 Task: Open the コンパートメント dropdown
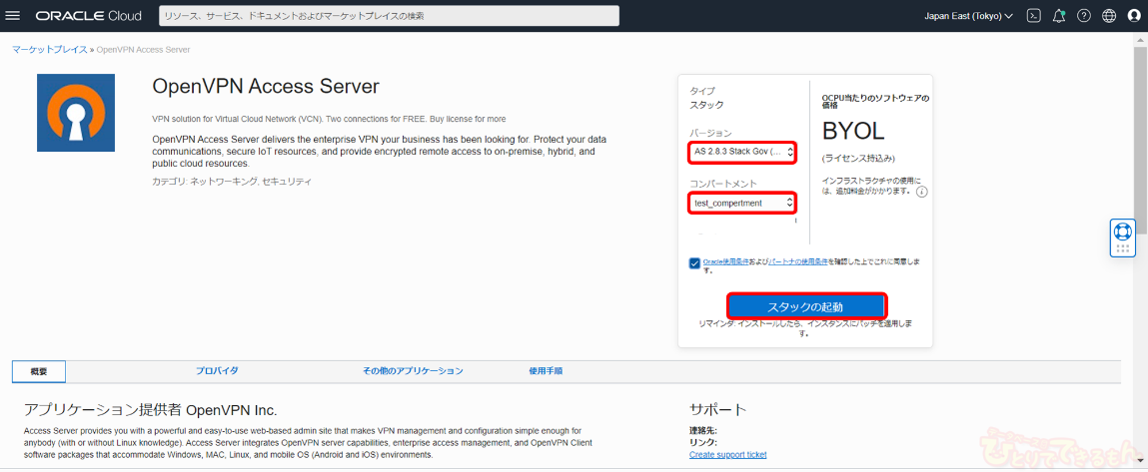tap(742, 203)
